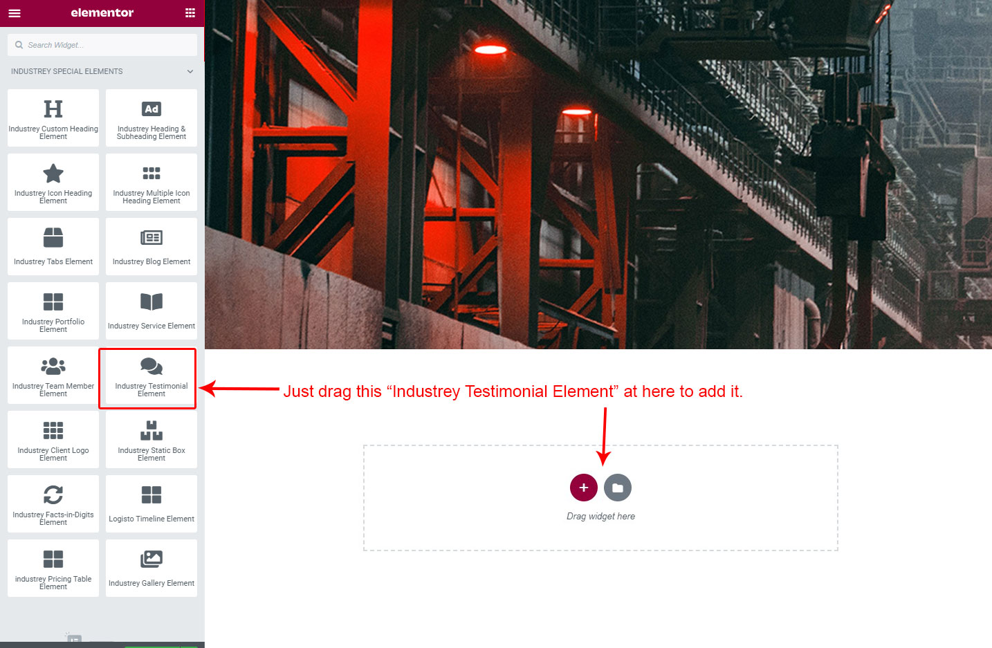Pick the Industrey Facts-in-Digits Element widget
The image size is (992, 648).
(x=53, y=503)
